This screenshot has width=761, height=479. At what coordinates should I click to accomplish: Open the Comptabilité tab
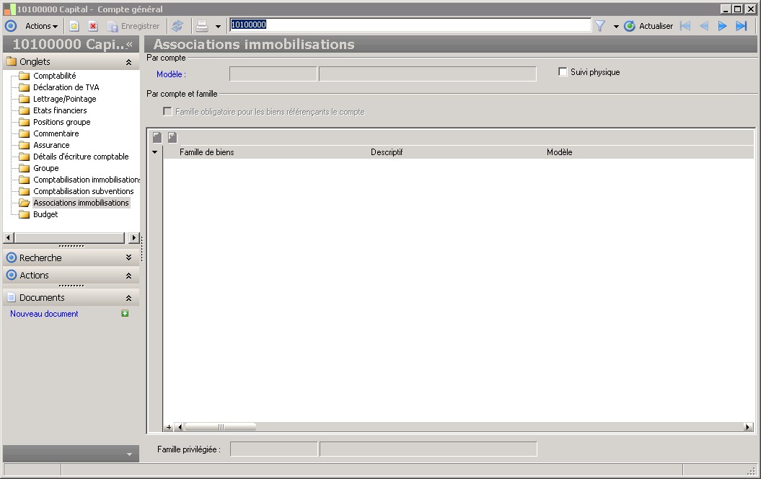point(54,76)
